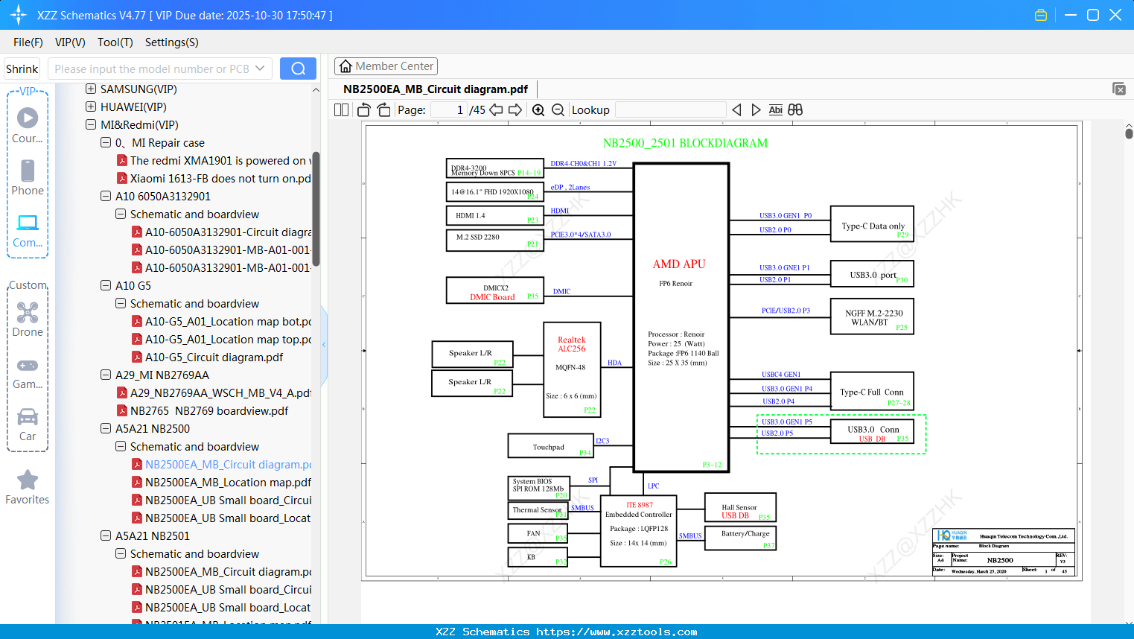Select the highlighted NB2500EA_MB_Circuit diagram file

[x=229, y=464]
